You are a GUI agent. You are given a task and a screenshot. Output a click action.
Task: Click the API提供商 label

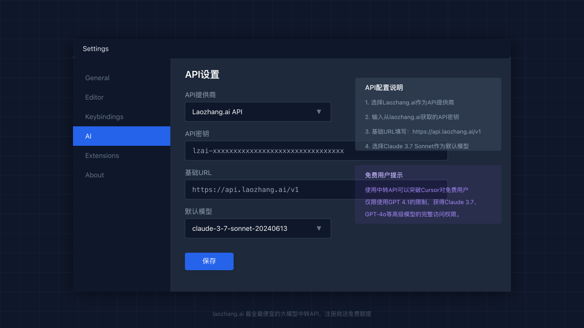[201, 95]
